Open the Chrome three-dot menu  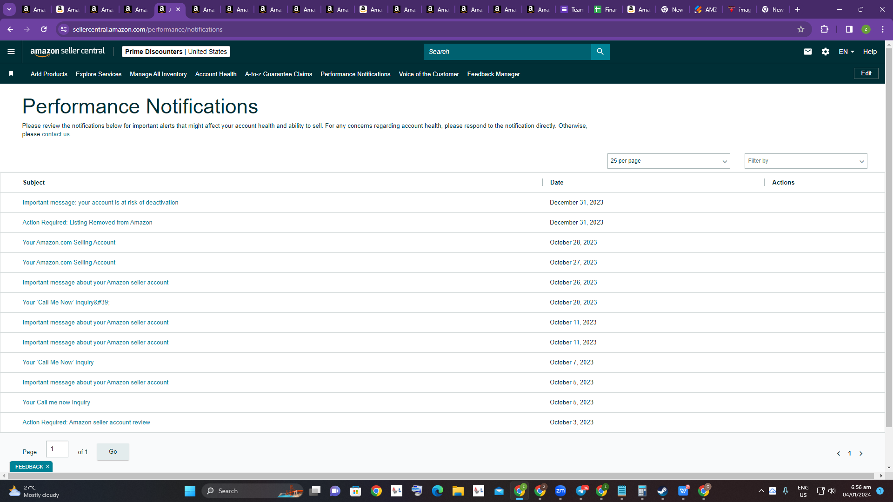click(882, 29)
